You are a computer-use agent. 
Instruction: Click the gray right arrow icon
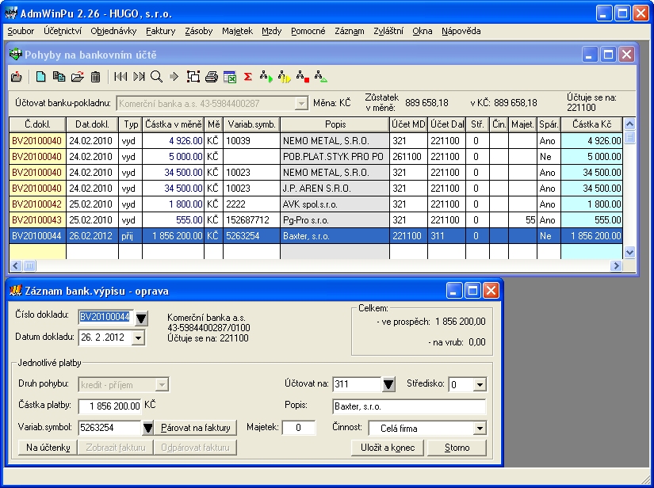click(x=174, y=77)
